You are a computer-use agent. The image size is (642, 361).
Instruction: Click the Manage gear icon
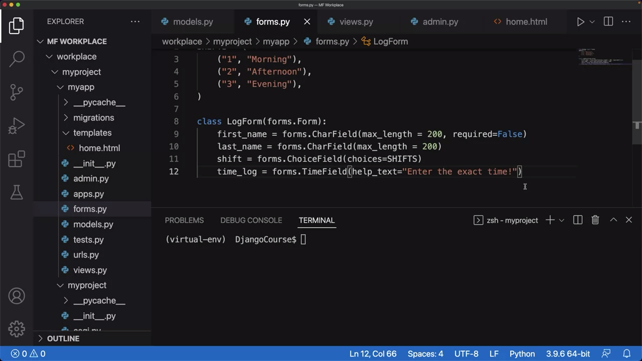click(16, 329)
